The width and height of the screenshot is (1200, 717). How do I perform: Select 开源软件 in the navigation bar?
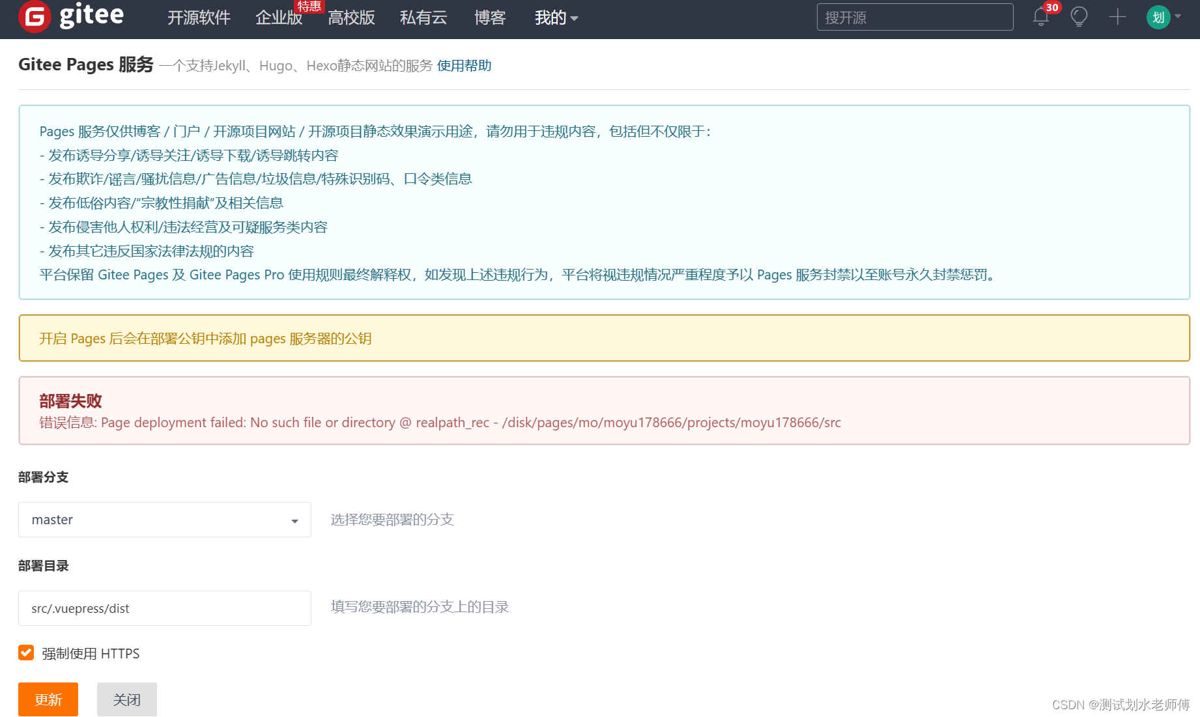[x=199, y=18]
